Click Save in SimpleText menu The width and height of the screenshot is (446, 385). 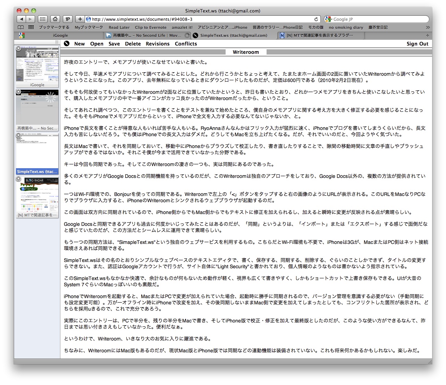pyautogui.click(x=114, y=44)
